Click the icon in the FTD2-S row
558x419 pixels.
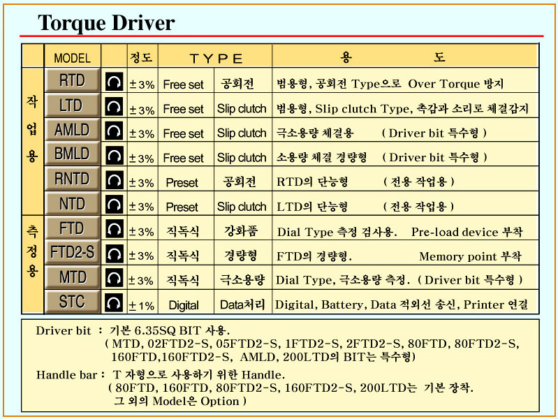click(113, 254)
